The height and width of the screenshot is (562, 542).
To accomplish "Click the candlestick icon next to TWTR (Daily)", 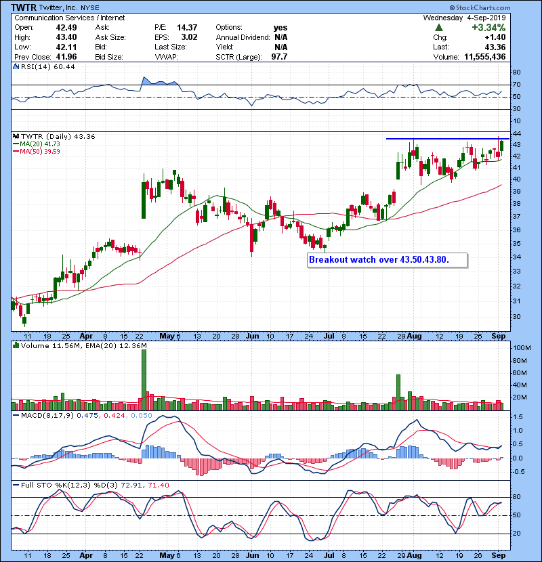I will click(x=16, y=137).
